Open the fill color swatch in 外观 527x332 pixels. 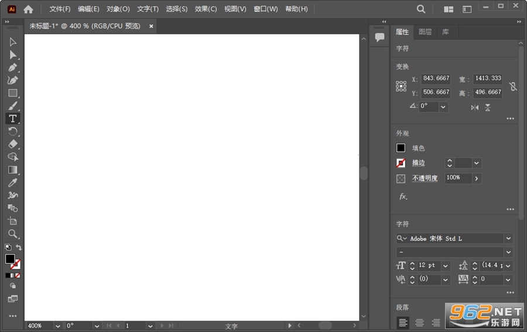coord(401,148)
